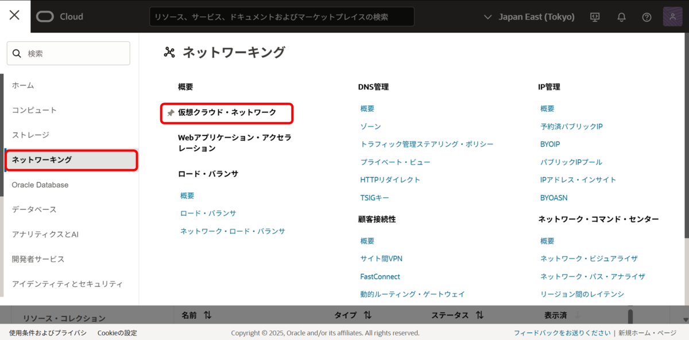Open 概要 under ロード・バランサ
This screenshot has height=340, width=689.
[187, 196]
